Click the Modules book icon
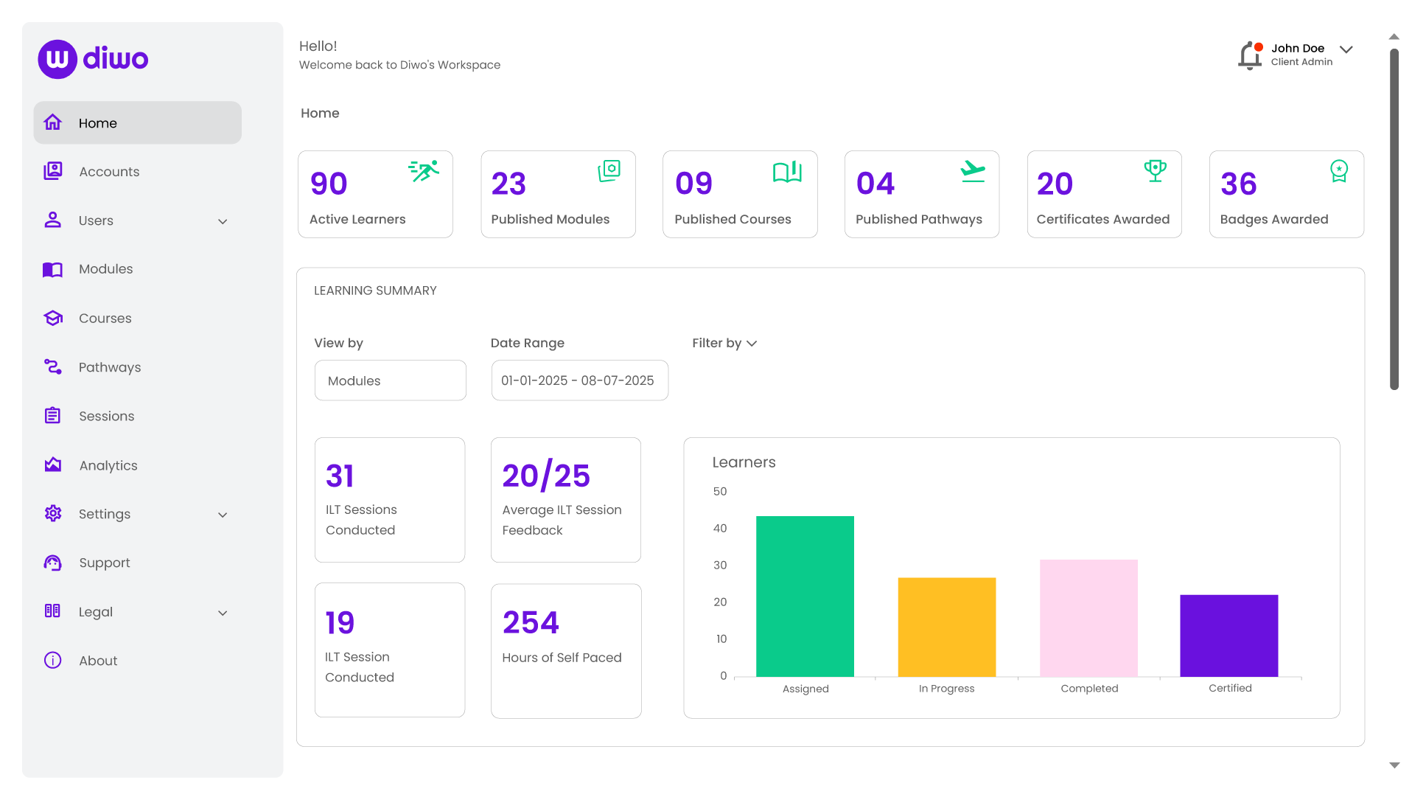This screenshot has height=800, width=1426. tap(53, 269)
